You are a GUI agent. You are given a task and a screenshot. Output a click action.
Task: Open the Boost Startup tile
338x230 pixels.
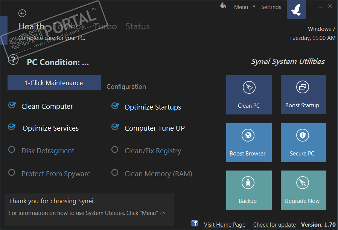click(x=303, y=94)
